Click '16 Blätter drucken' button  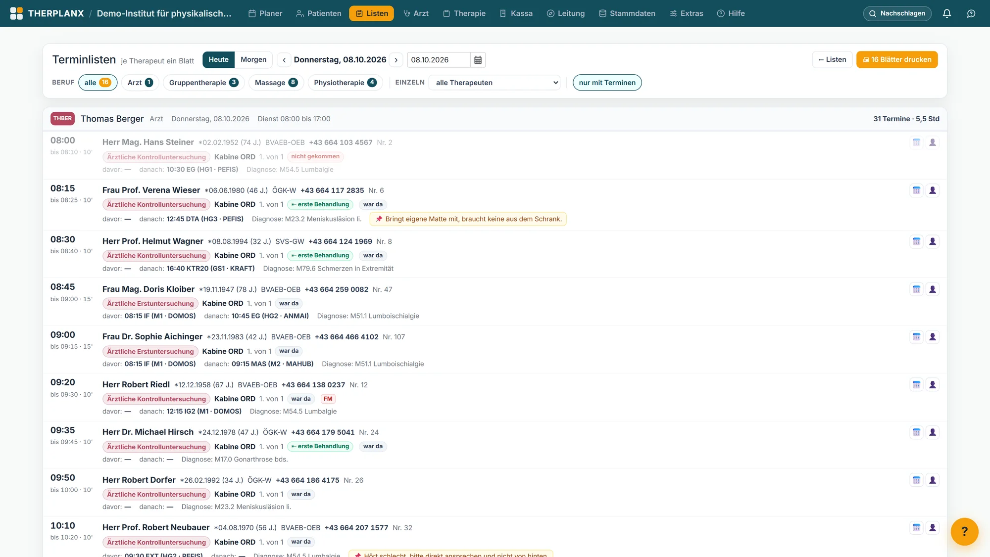pos(897,59)
